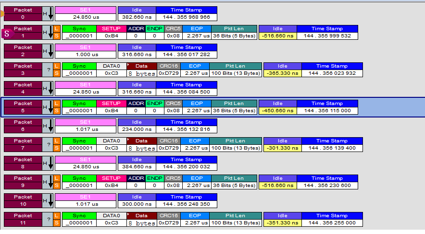Image resolution: width=425 pixels, height=234 pixels.
Task: Click the Time Stamp 144 . 356 084 500 cell
Action: 187,88
